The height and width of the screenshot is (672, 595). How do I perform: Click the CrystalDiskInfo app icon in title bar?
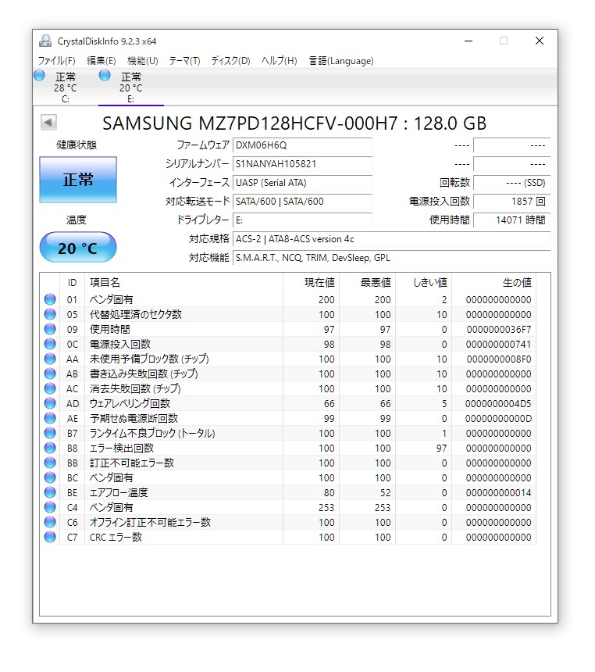(45, 41)
